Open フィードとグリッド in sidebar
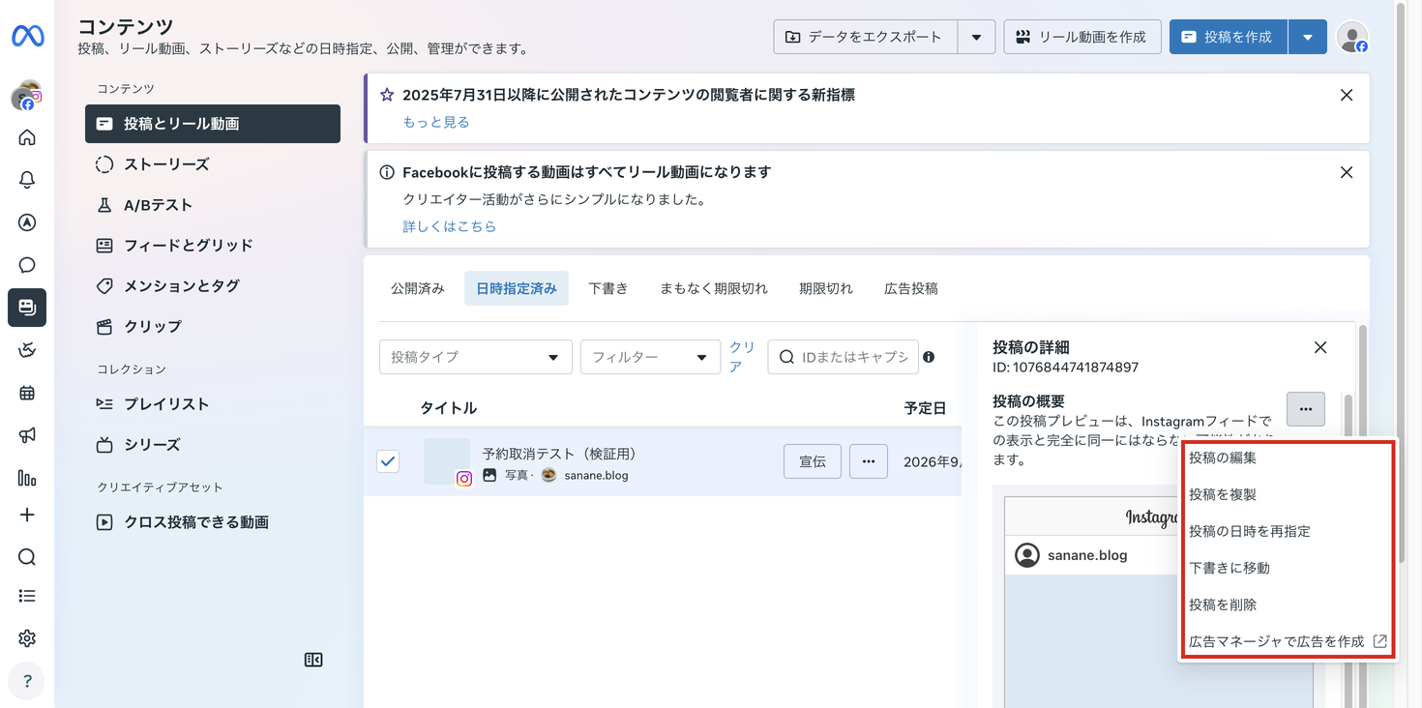The height and width of the screenshot is (708, 1422). 213,246
